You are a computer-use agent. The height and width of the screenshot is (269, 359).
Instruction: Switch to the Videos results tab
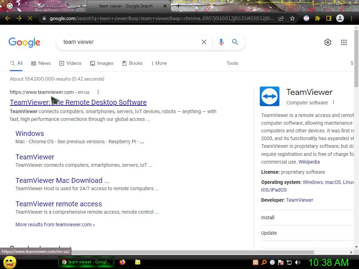70,63
